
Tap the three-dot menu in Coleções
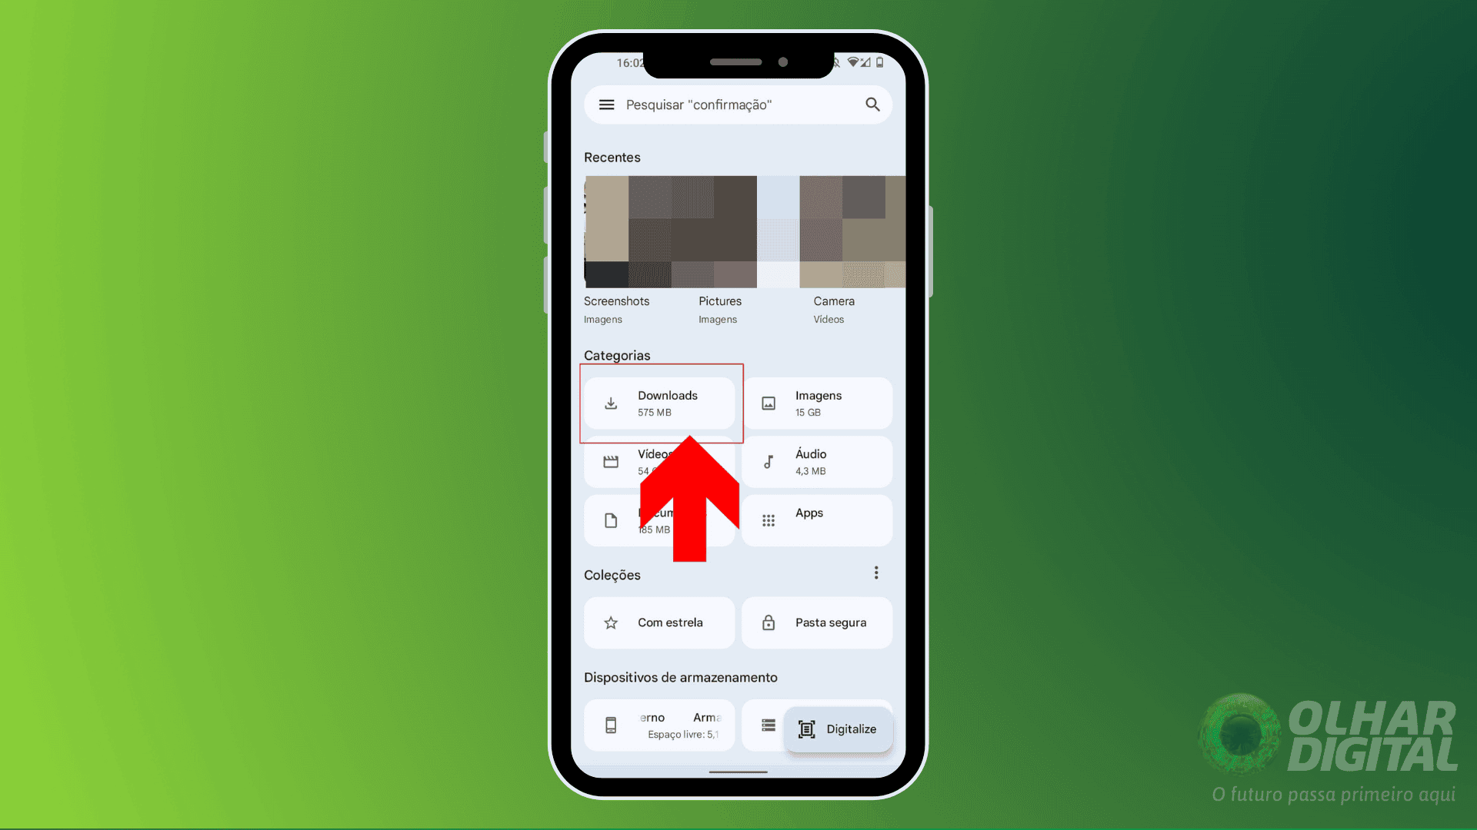875,573
